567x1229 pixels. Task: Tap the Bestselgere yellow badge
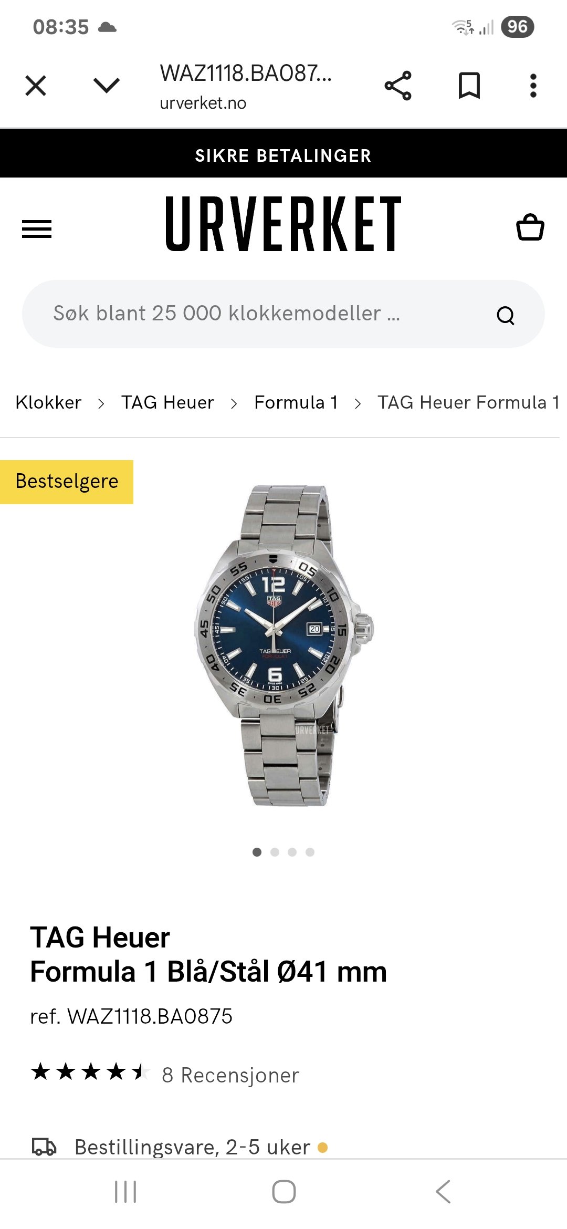click(67, 482)
